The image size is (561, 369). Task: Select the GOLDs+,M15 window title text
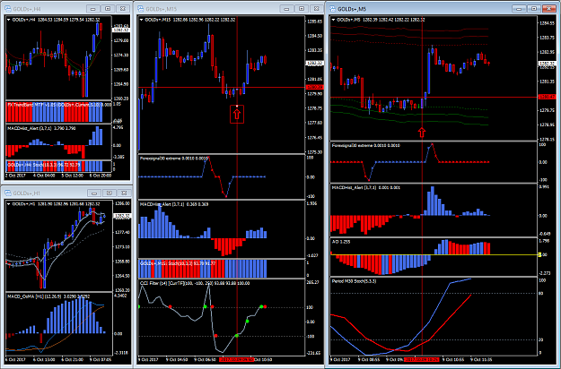162,9
